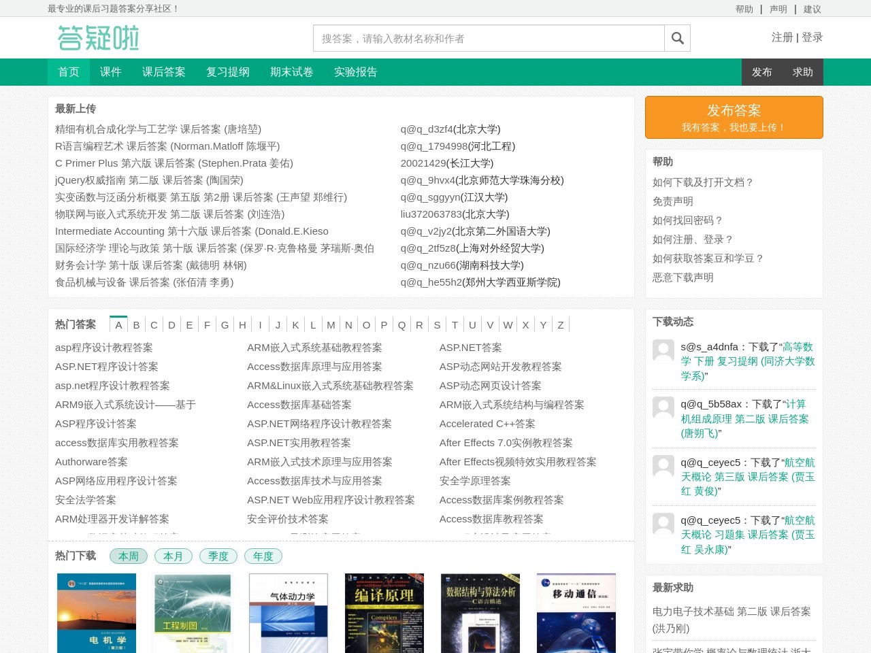
Task: Open the 编译原理 book cover thumbnail
Action: (x=384, y=613)
